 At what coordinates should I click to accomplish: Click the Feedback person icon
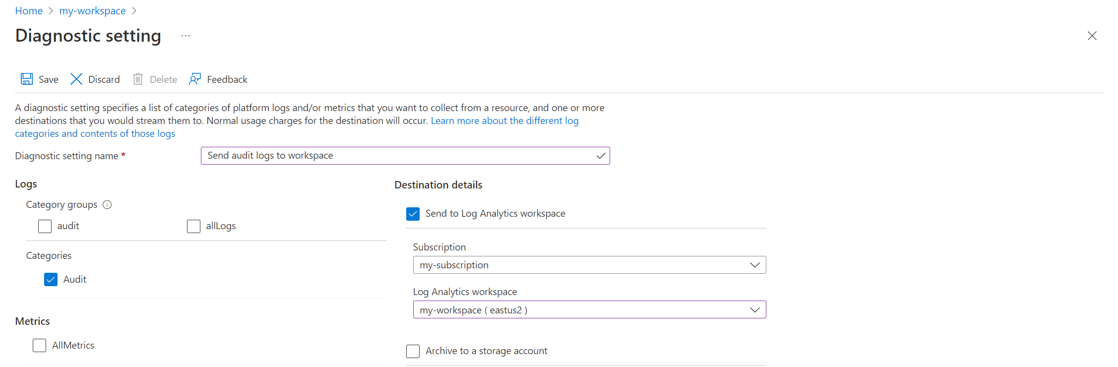(x=195, y=79)
